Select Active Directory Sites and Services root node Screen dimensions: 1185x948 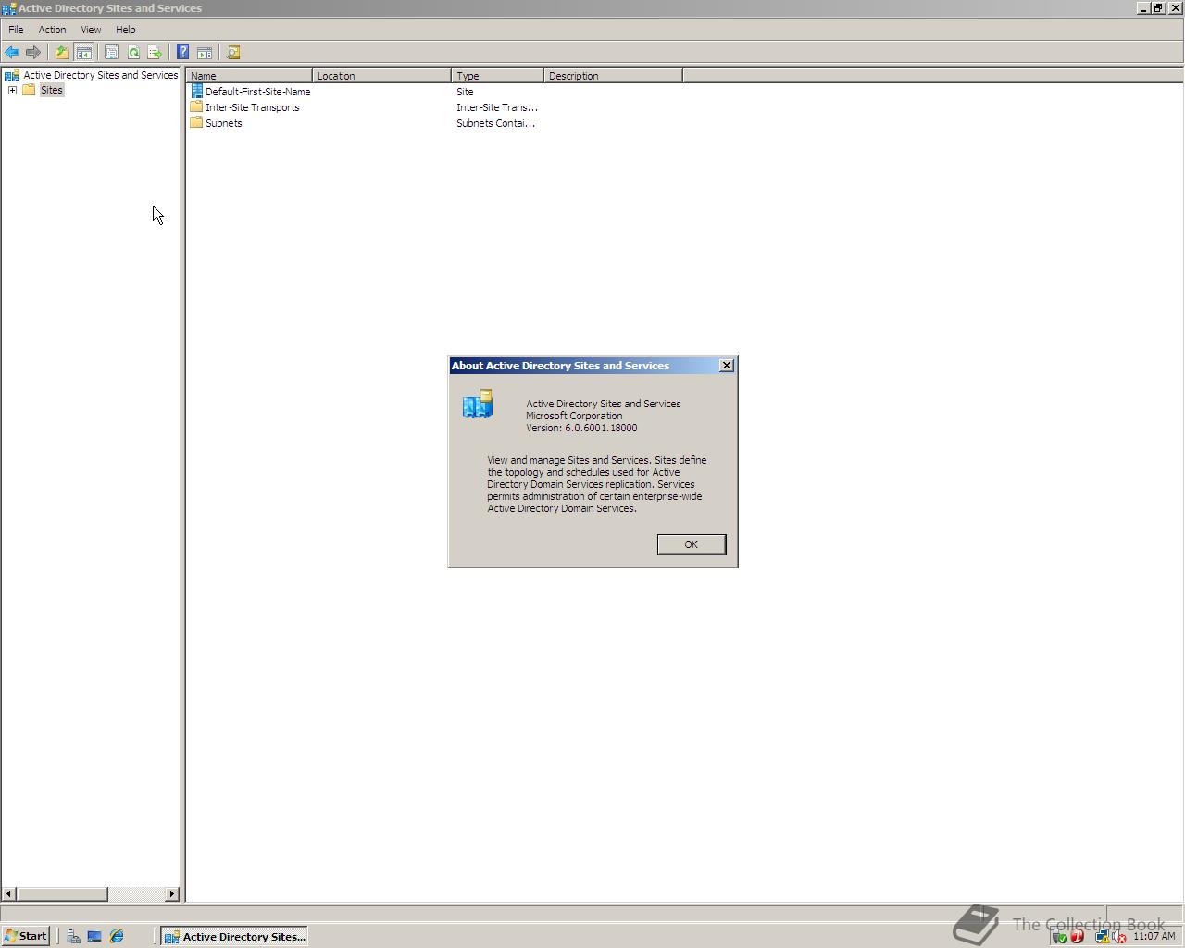coord(100,75)
